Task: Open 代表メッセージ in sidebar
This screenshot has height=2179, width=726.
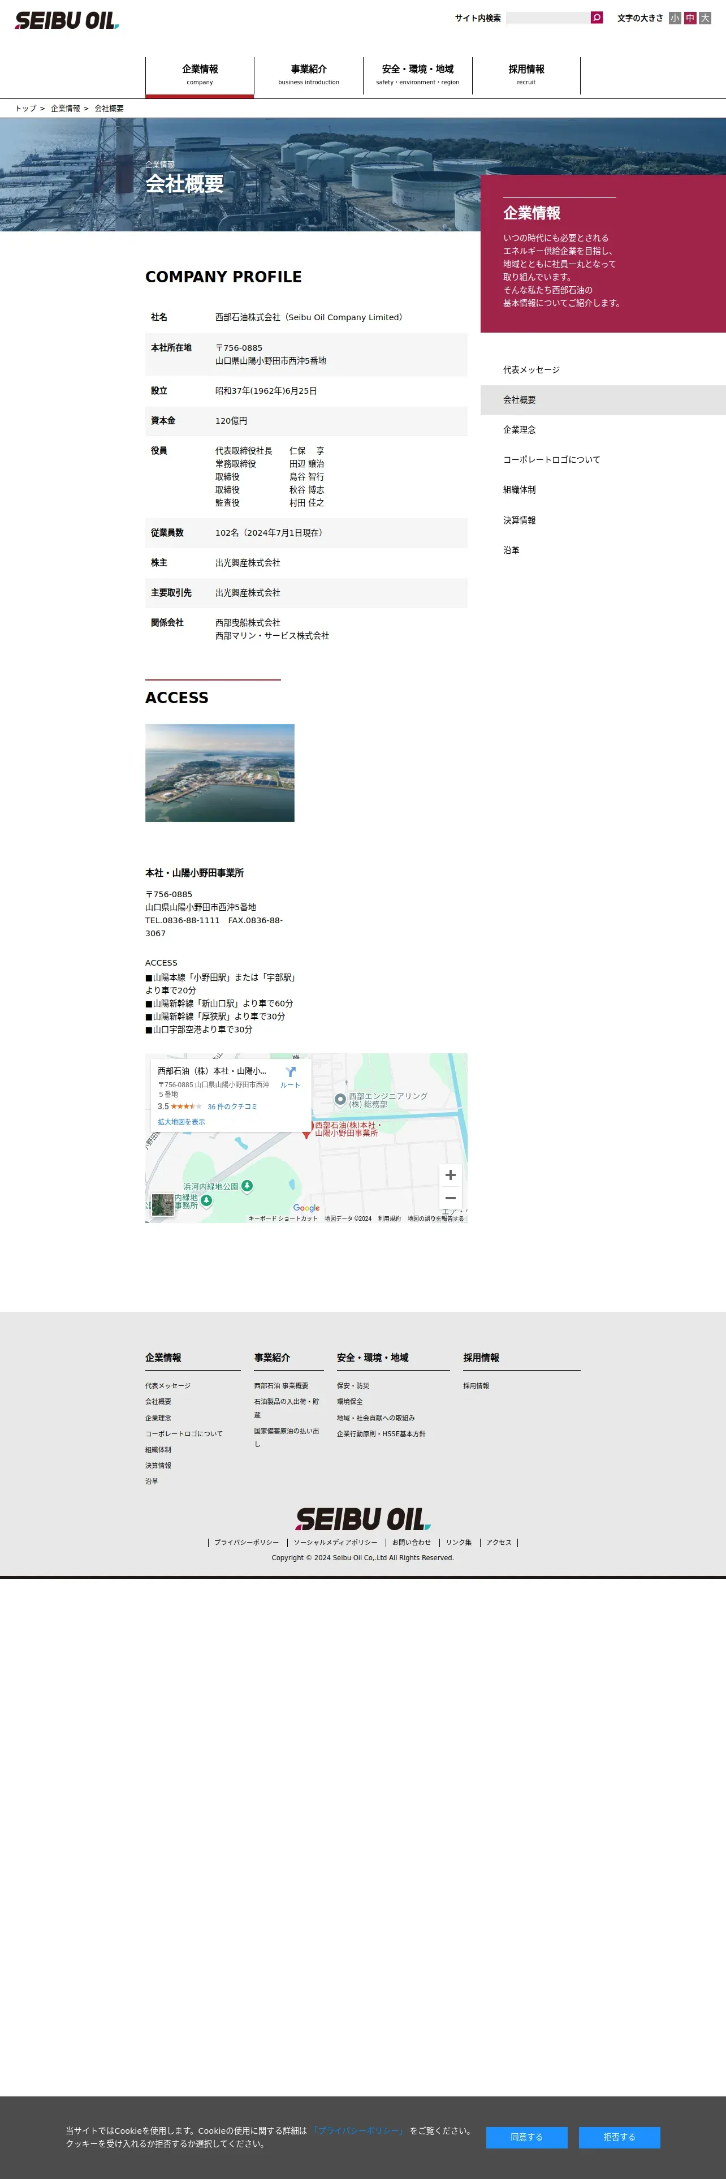Action: (603, 369)
